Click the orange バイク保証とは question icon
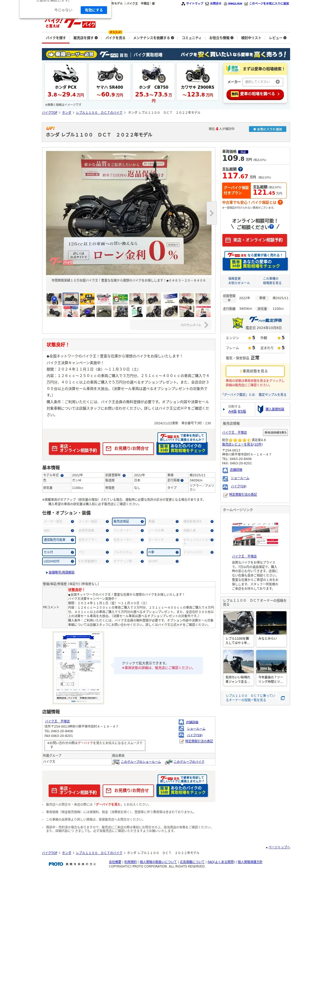The image size is (332, 996). coord(280,202)
